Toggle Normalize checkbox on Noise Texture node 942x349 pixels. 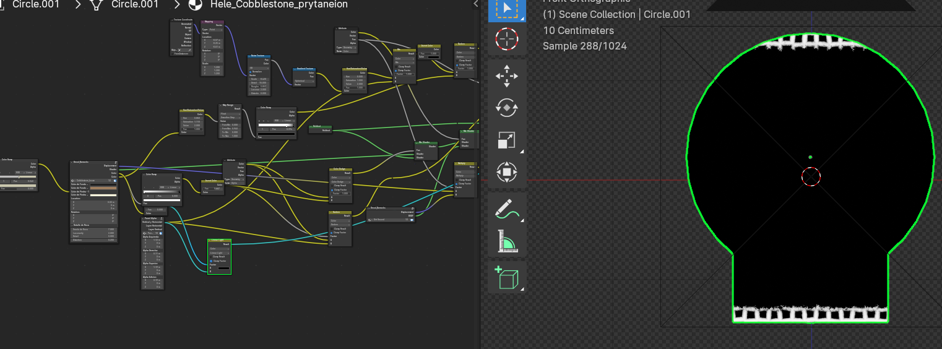(251, 71)
